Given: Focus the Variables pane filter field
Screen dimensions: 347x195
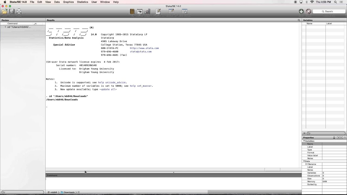Looking at the screenshot, I should (326, 134).
